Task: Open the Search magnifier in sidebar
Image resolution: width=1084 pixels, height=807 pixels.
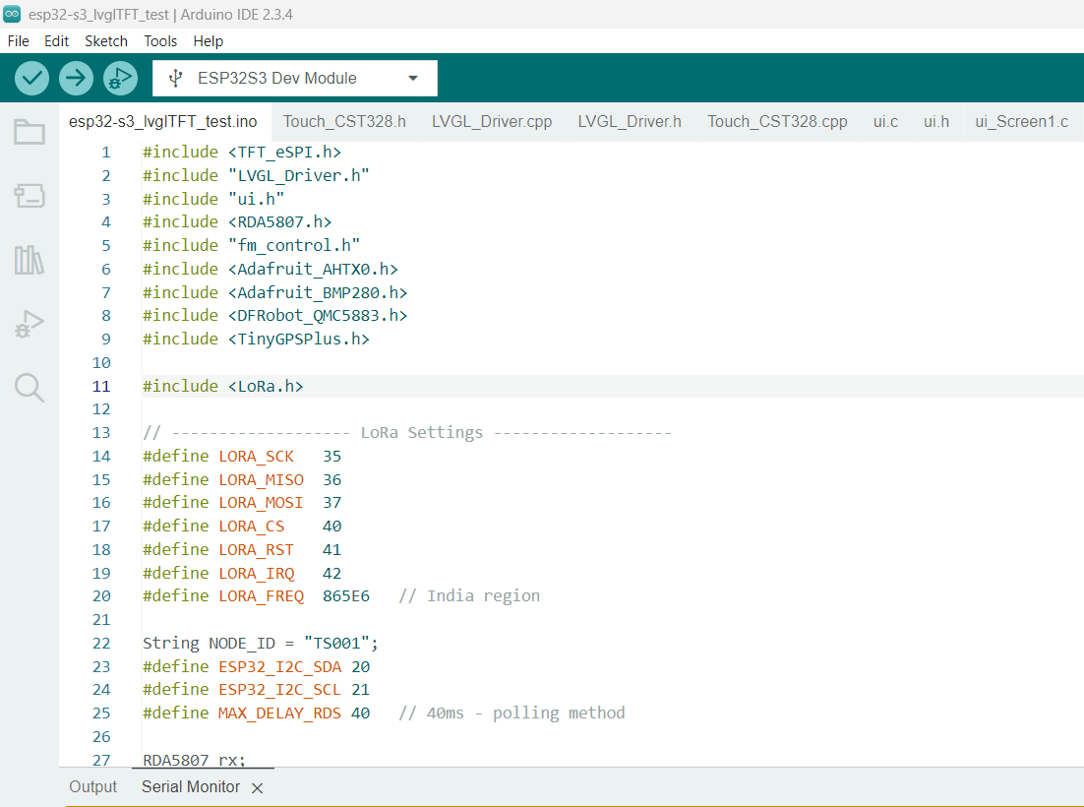Action: (x=30, y=388)
